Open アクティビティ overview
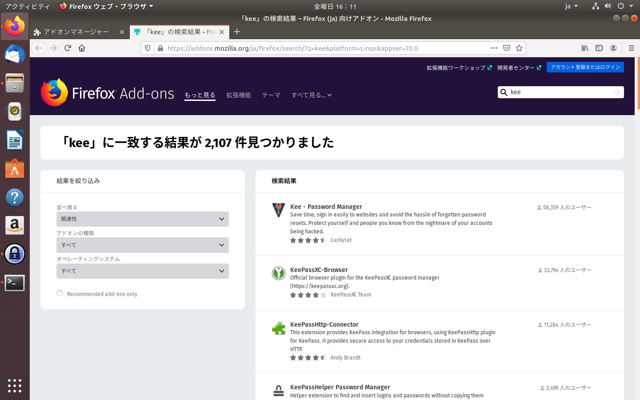 click(x=28, y=6)
